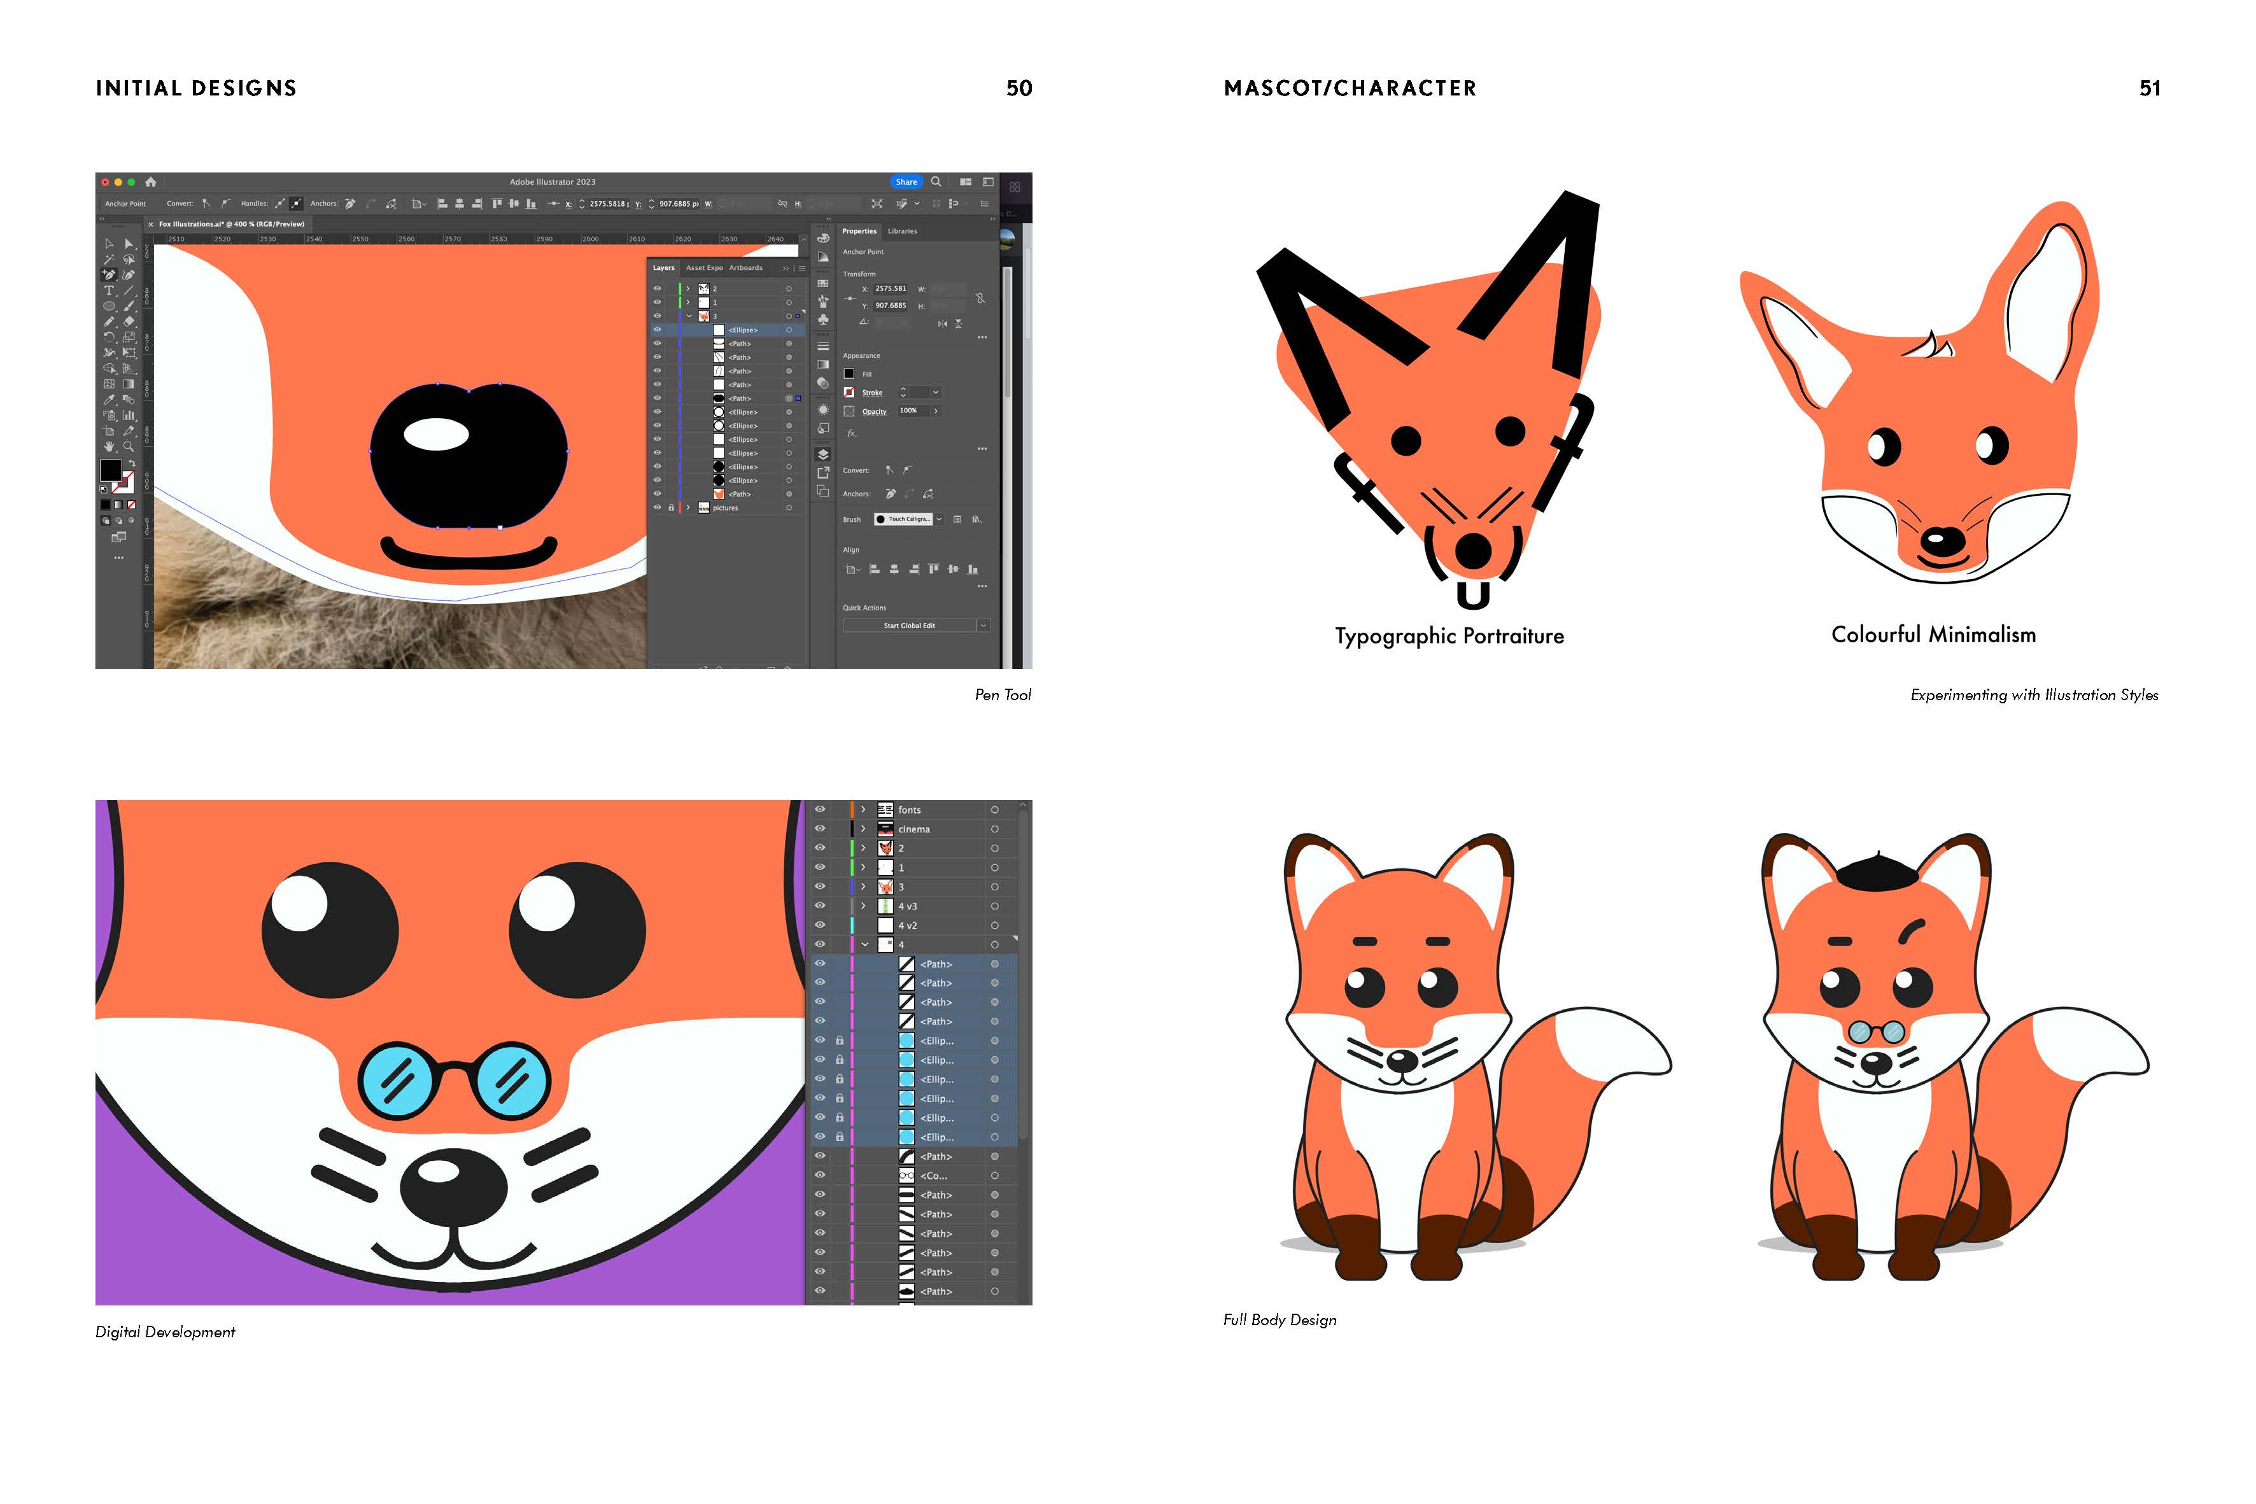Hide the pictures layer with its eye icon
The width and height of the screenshot is (2256, 1504).
657,507
